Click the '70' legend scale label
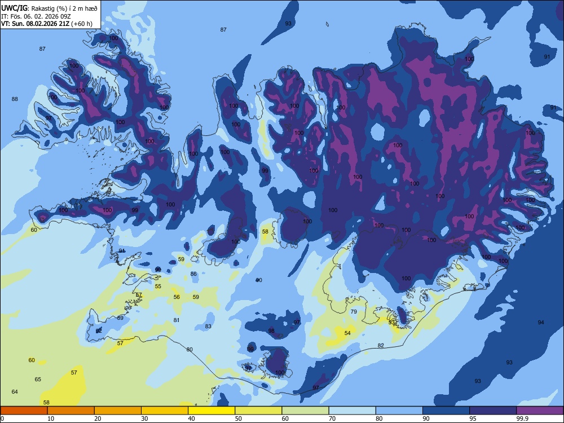 (x=332, y=418)
